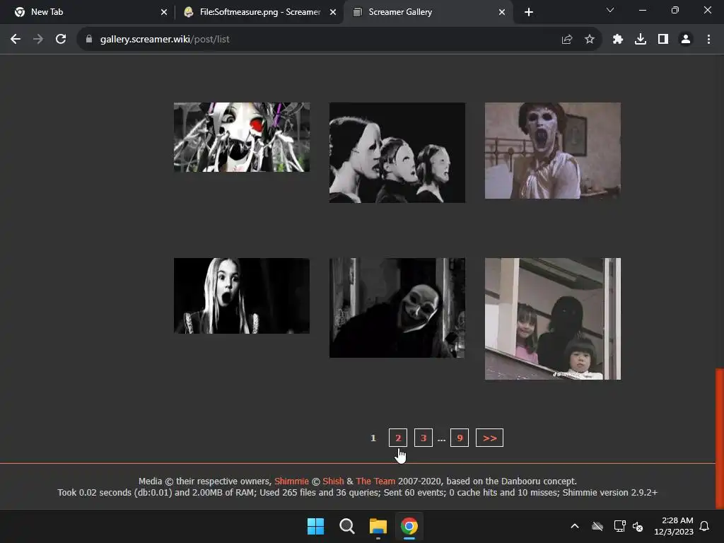Open the Chrome three-dot menu
Image resolution: width=724 pixels, height=543 pixels.
coord(708,40)
